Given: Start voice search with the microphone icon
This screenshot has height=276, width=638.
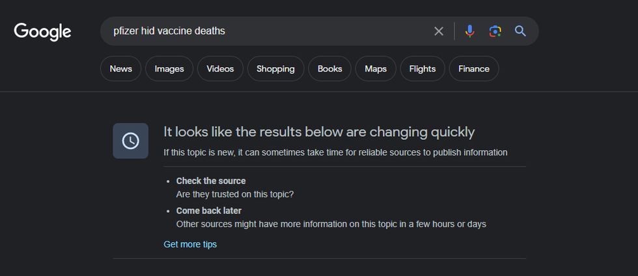Looking at the screenshot, I should 469,31.
